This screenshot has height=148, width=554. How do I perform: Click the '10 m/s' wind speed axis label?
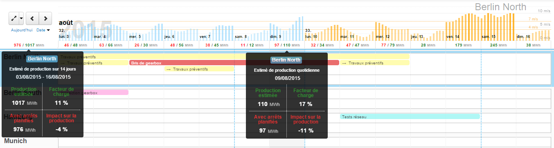click(544, 11)
